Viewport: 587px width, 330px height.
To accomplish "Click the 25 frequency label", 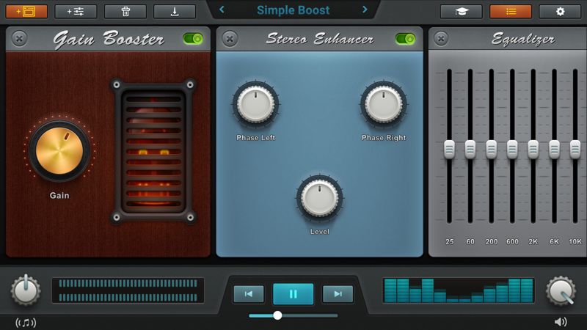I will click(x=449, y=242).
